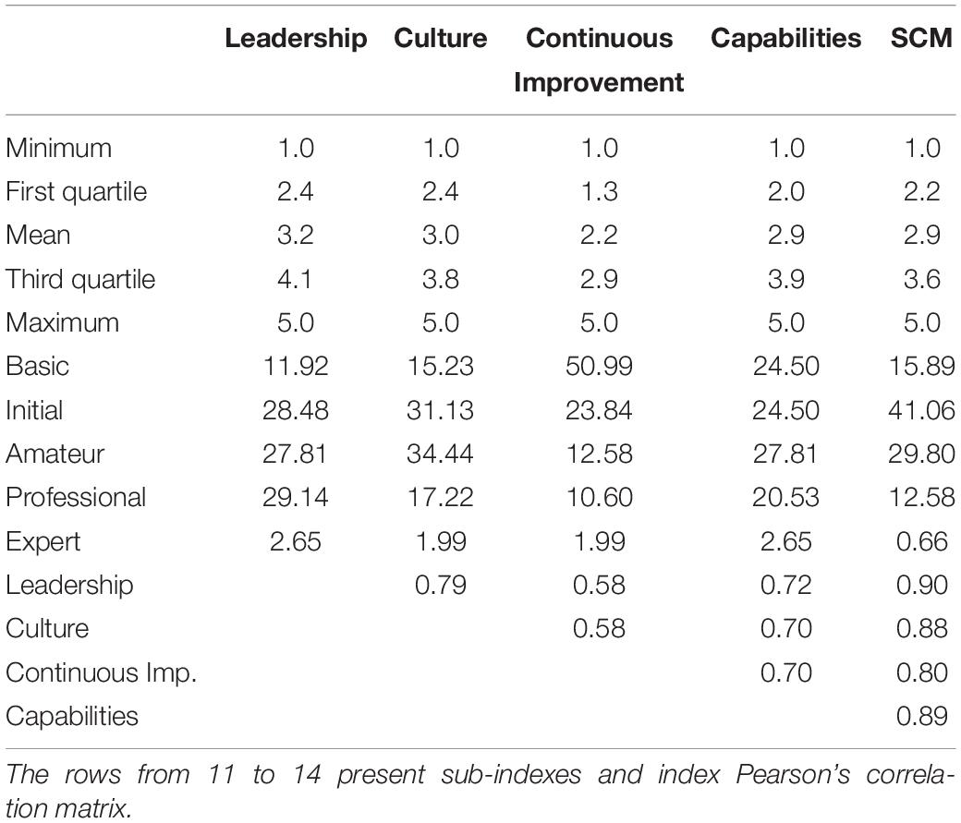Viewport: 961px width, 823px height.
Task: Click the Leadership–Culture correlation 0.79
Action: [440, 585]
